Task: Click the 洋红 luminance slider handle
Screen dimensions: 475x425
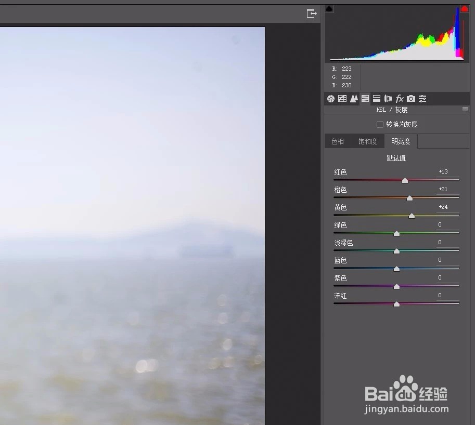Action: pos(396,304)
